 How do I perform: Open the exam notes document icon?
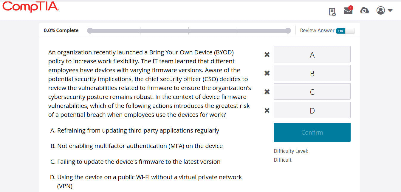point(332,11)
